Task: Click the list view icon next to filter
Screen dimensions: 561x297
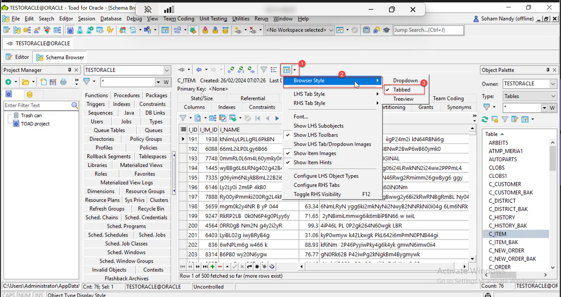Action: pos(274,70)
